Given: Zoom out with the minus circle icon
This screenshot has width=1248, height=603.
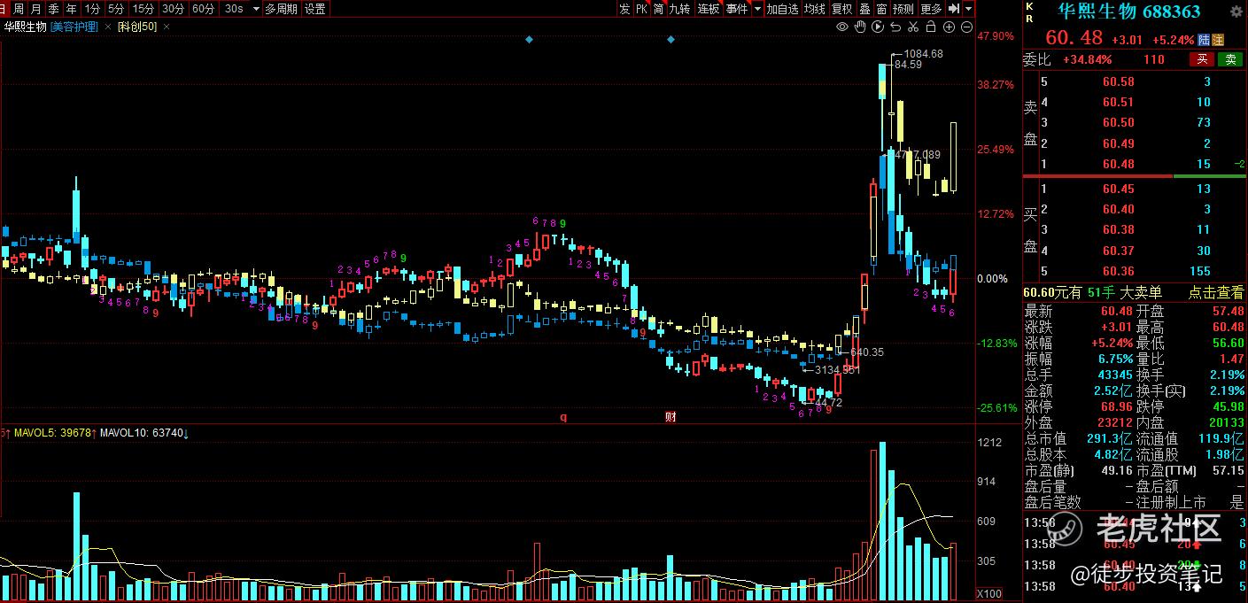Looking at the screenshot, I should coord(966,27).
